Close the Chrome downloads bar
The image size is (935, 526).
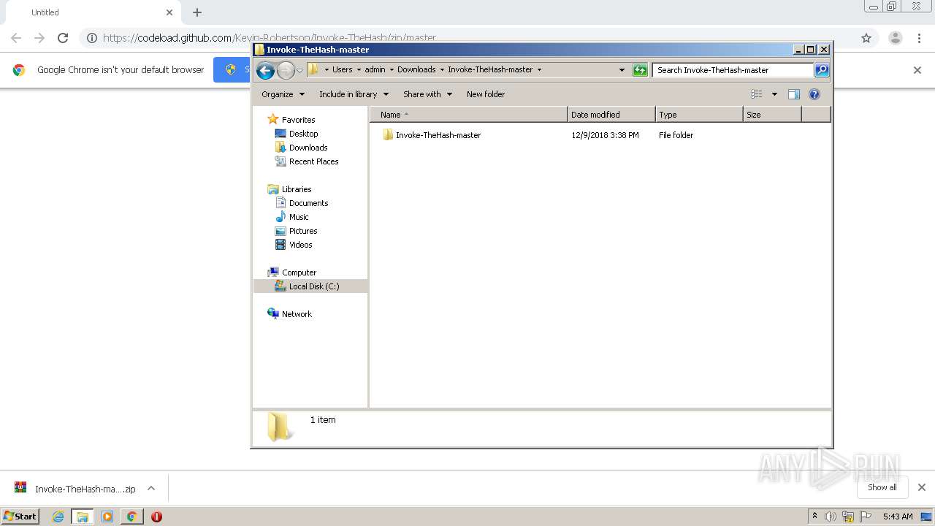(x=922, y=487)
